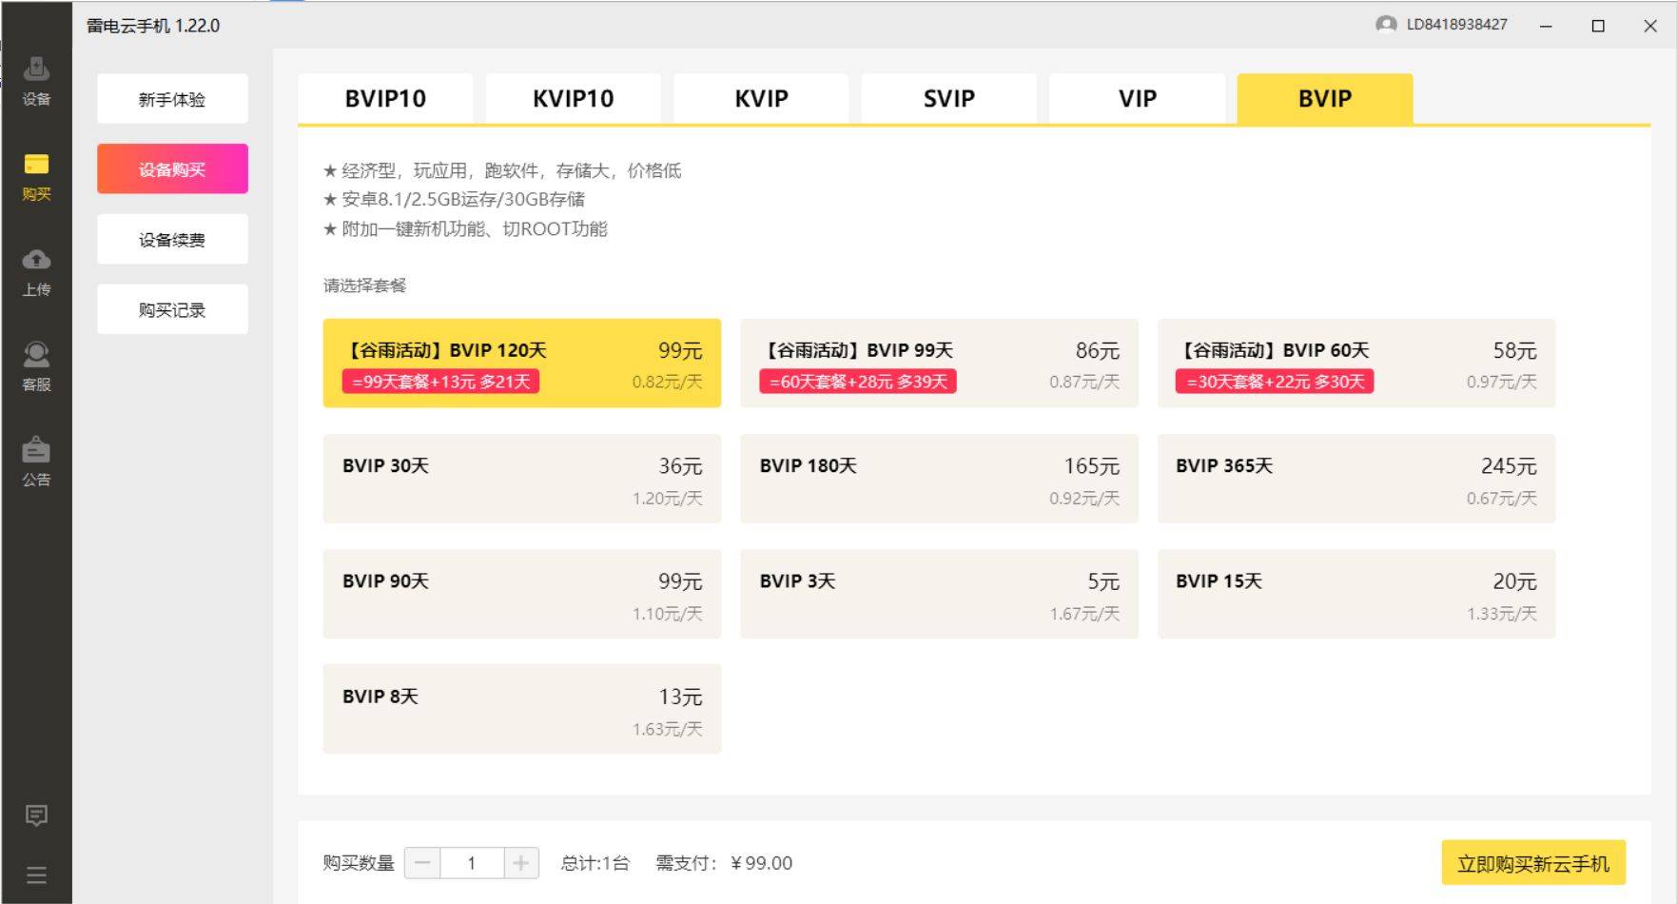Click the =99天套餐+13元 多21天 badge

pos(440,382)
